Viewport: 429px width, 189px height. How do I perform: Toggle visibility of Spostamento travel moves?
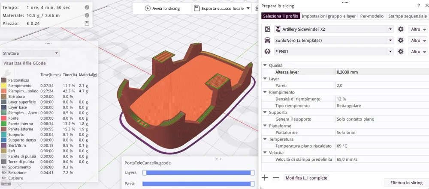(x=4, y=167)
